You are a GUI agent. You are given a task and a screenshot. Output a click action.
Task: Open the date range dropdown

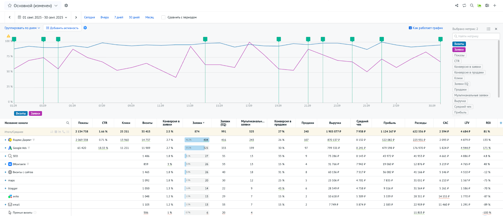[42, 17]
